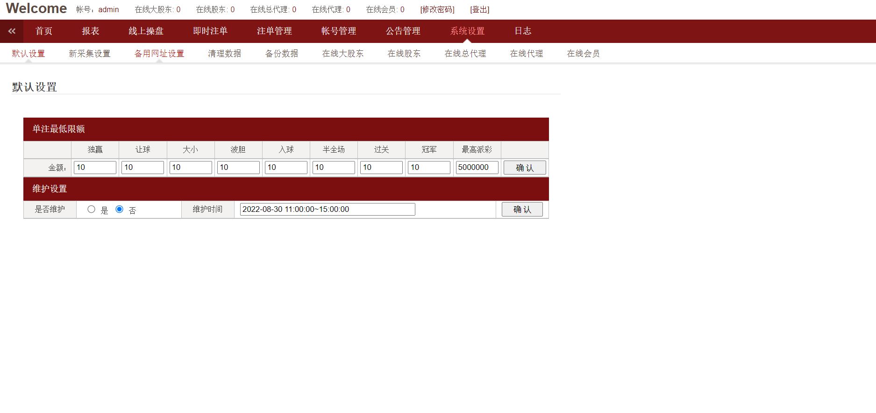Select the 是 maintenance radio button

91,210
